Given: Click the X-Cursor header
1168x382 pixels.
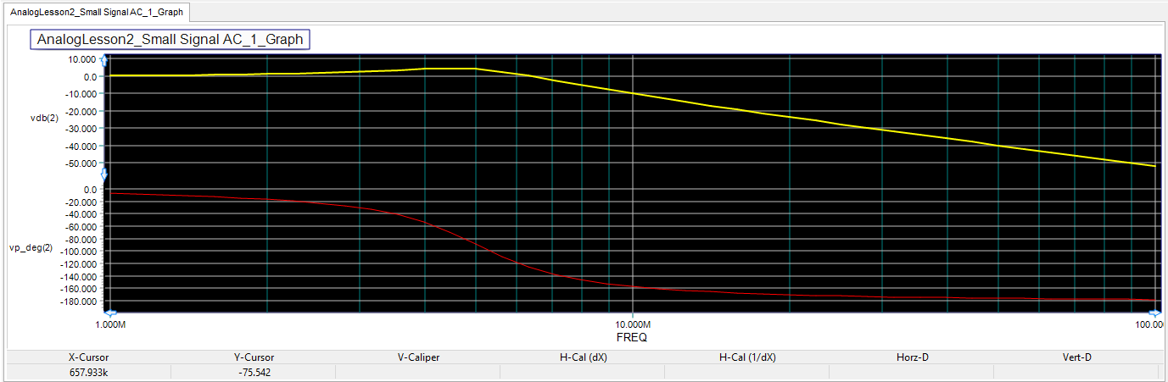Looking at the screenshot, I should tap(88, 357).
